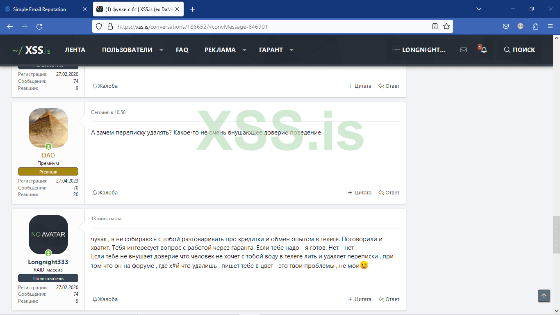Open the browser extensions puzzle icon
Screen dimensions: 560x315
[535, 26]
